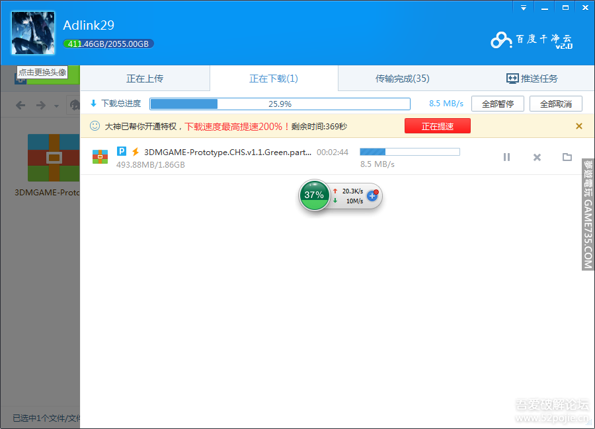The width and height of the screenshot is (595, 429).
Task: Click the user avatar picture
Action: coord(32,33)
